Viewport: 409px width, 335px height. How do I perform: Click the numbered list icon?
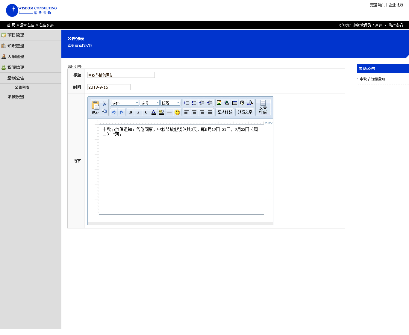click(187, 103)
